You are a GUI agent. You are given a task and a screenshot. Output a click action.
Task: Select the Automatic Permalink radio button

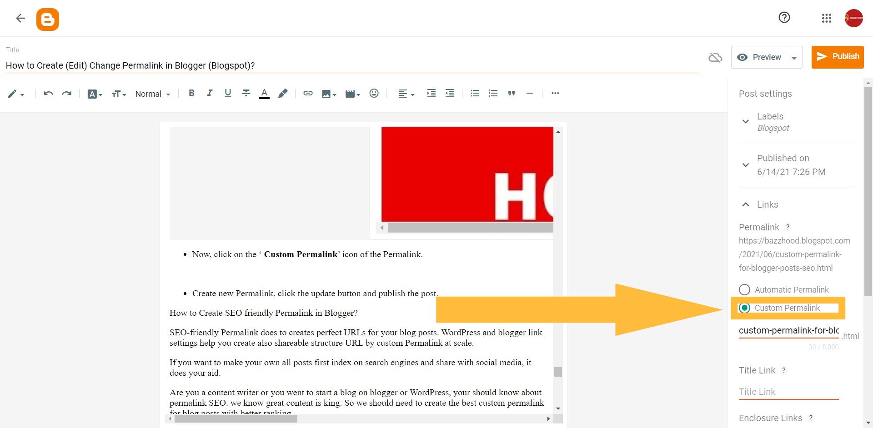point(744,289)
